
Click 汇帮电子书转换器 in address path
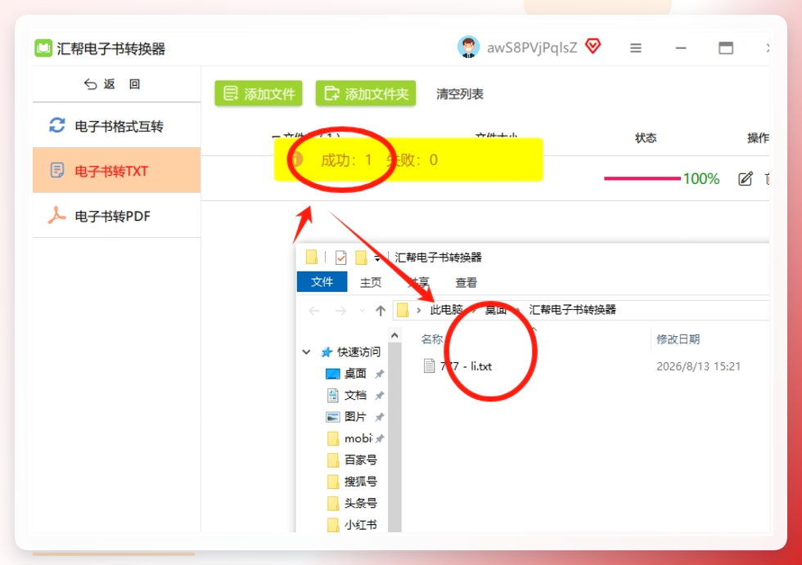(x=572, y=310)
